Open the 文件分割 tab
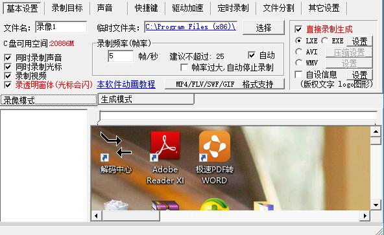The image size is (384, 235). (x=278, y=8)
